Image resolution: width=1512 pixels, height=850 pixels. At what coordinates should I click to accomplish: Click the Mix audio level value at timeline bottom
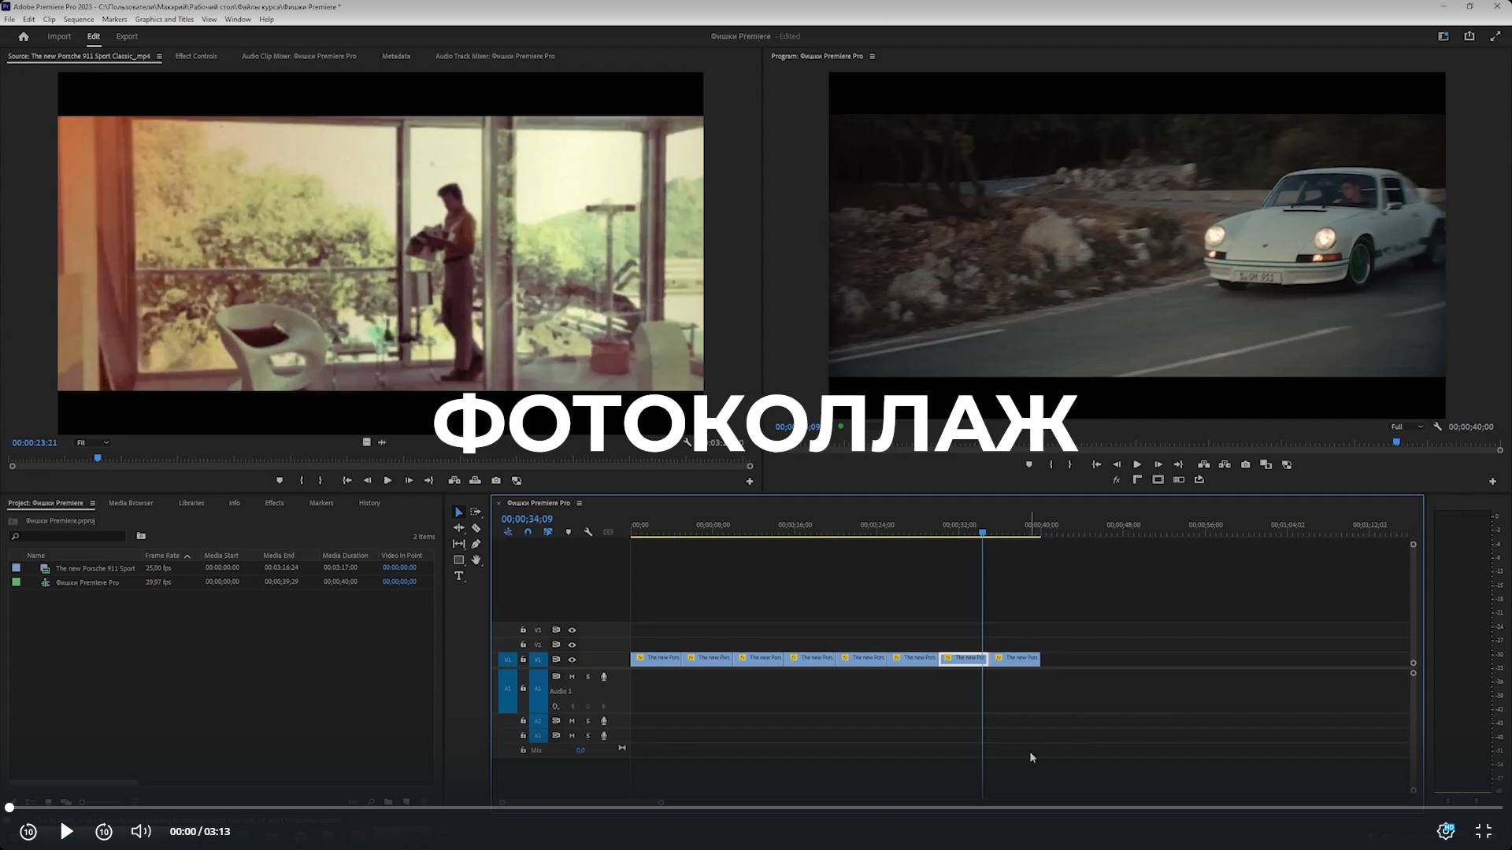(581, 750)
